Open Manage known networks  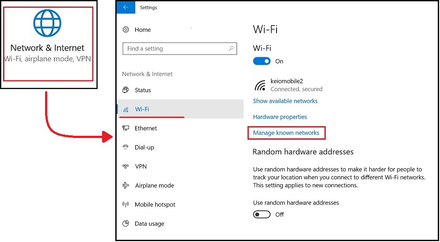(286, 133)
